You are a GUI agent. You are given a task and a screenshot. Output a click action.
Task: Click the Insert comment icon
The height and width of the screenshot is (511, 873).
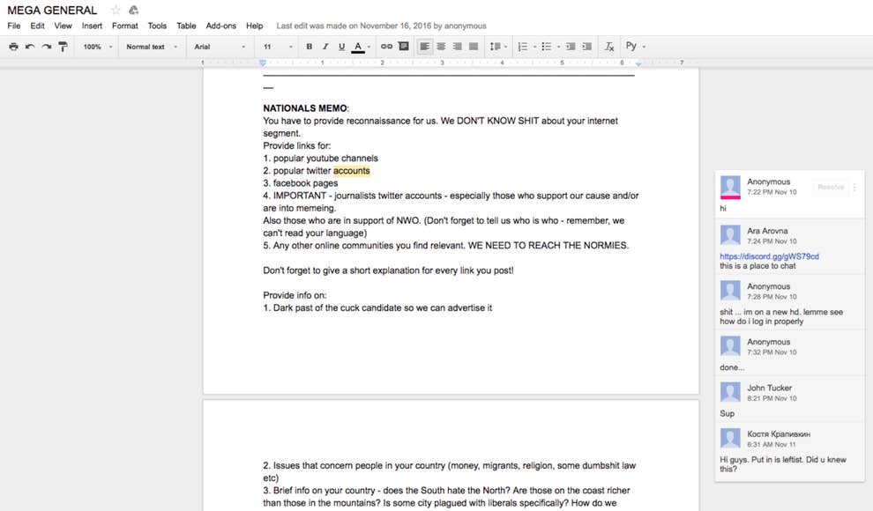click(403, 47)
